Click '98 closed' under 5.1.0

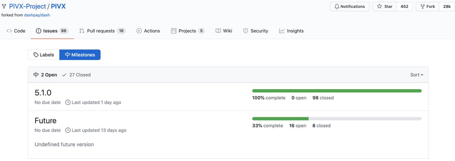[x=323, y=98]
